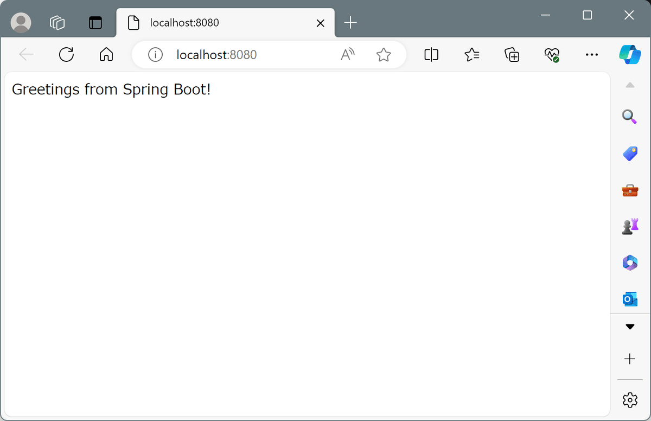Open the Tools sidebar icon
The width and height of the screenshot is (651, 421).
[629, 191]
